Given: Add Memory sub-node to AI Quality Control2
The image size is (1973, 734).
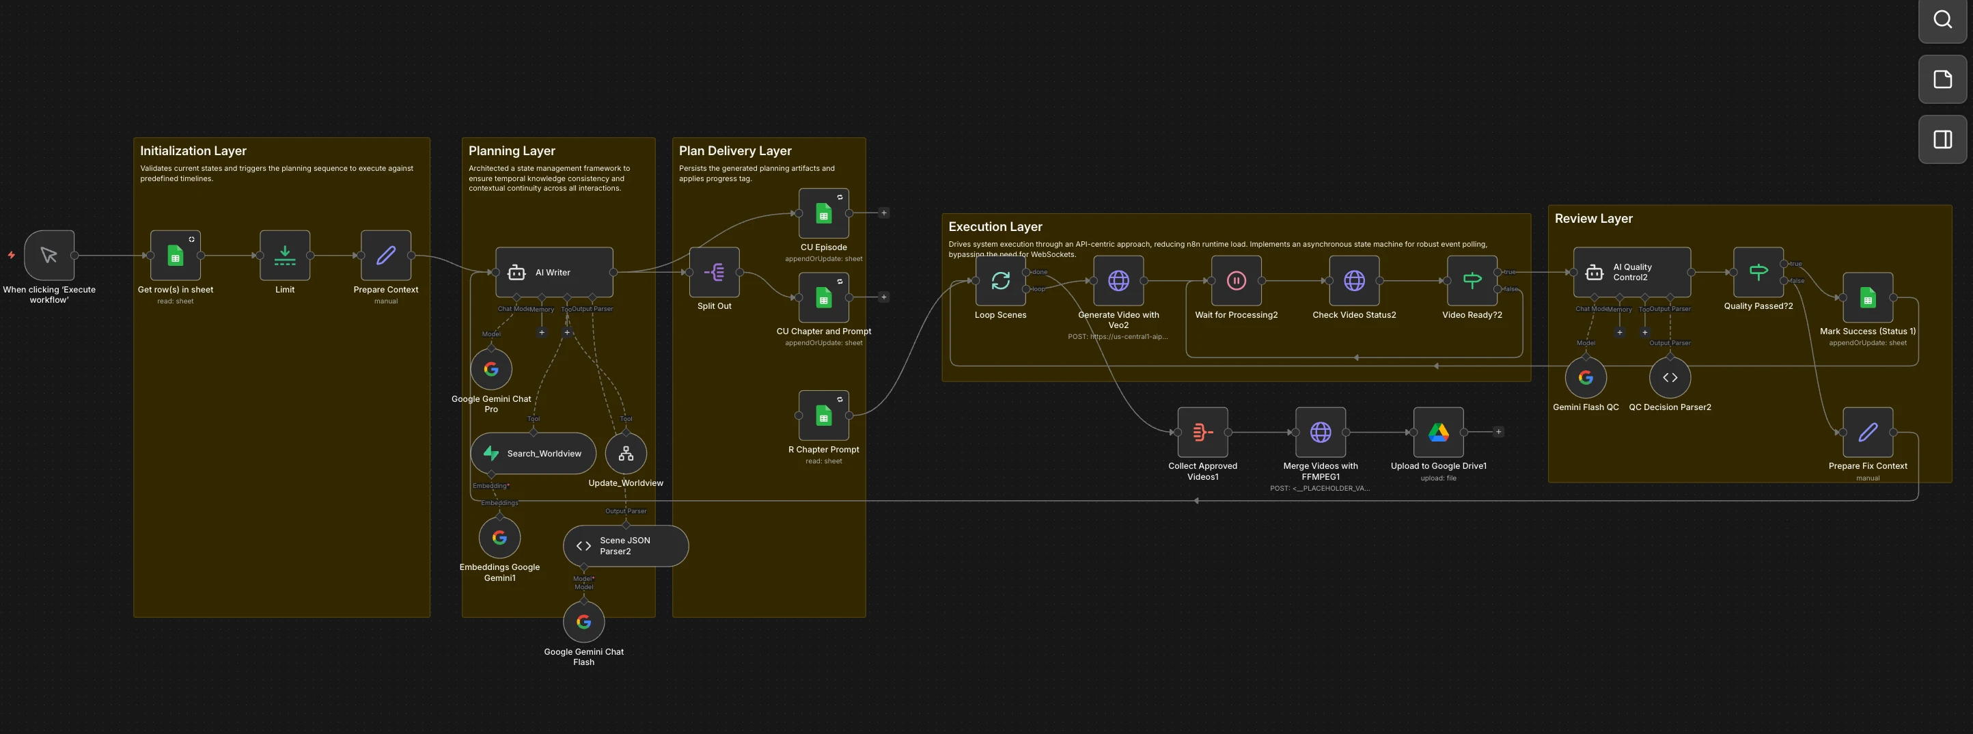Looking at the screenshot, I should [1619, 333].
